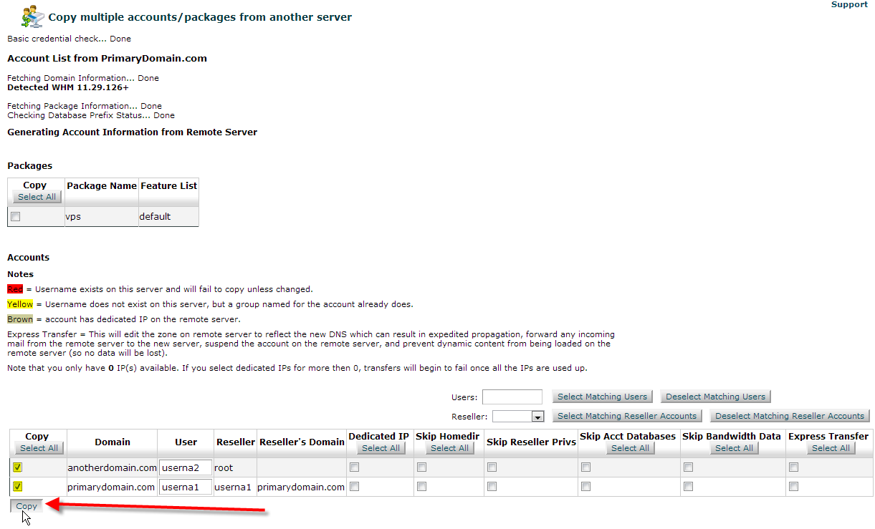Click Select Matching Reseller Accounts button
Screen dimensions: 875x529
click(627, 416)
